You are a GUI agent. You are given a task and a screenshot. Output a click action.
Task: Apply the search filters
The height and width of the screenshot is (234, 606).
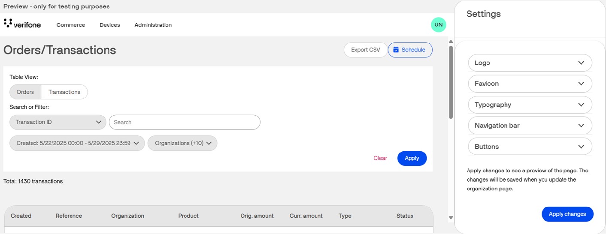[x=412, y=158]
